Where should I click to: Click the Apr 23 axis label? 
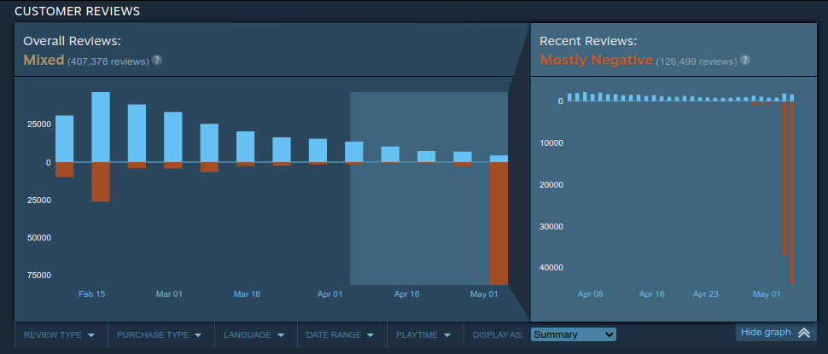[x=705, y=293]
